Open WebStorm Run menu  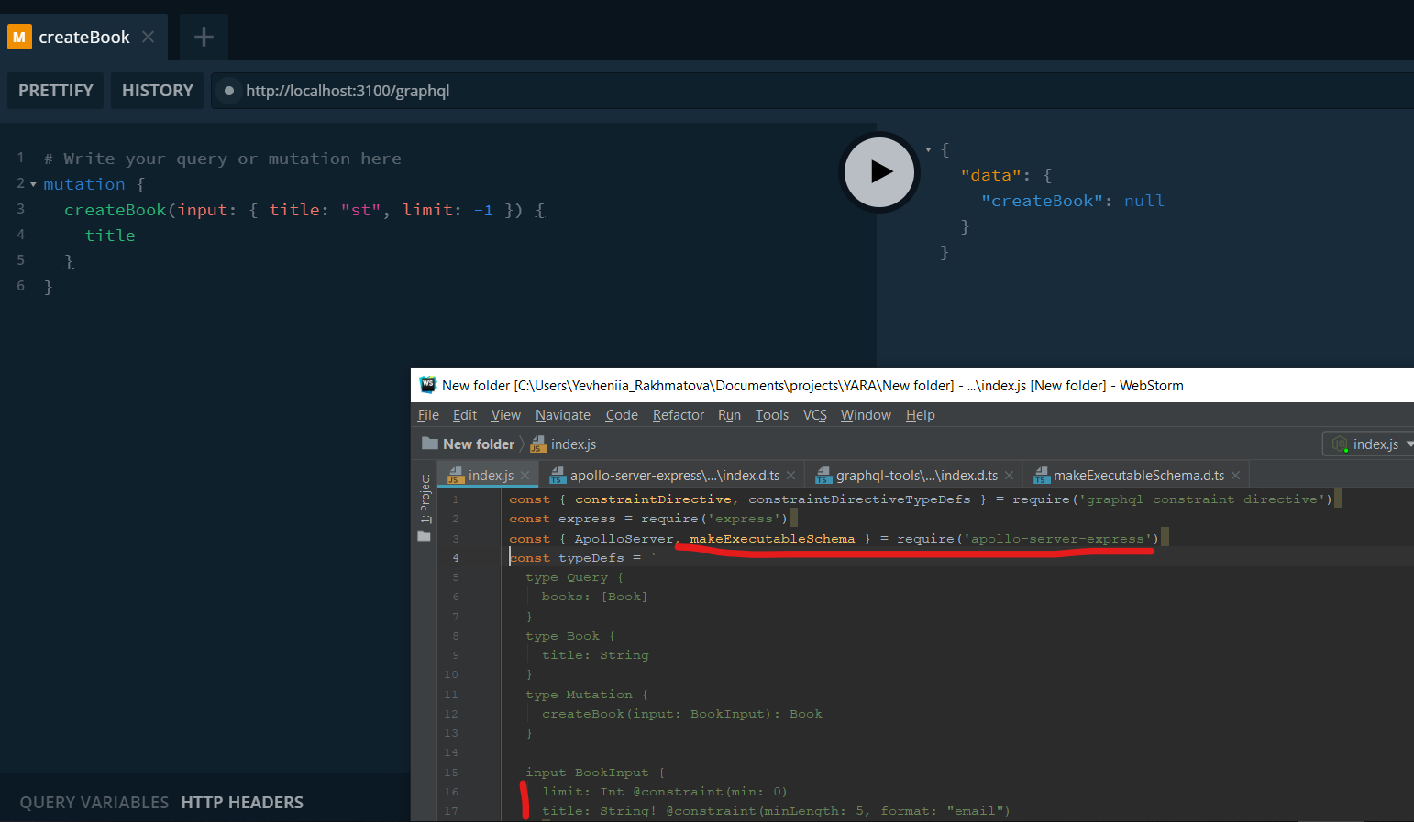click(729, 415)
